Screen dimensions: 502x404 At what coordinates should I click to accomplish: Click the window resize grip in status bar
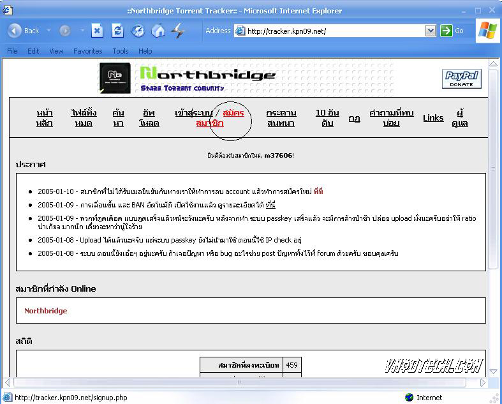tap(494, 398)
